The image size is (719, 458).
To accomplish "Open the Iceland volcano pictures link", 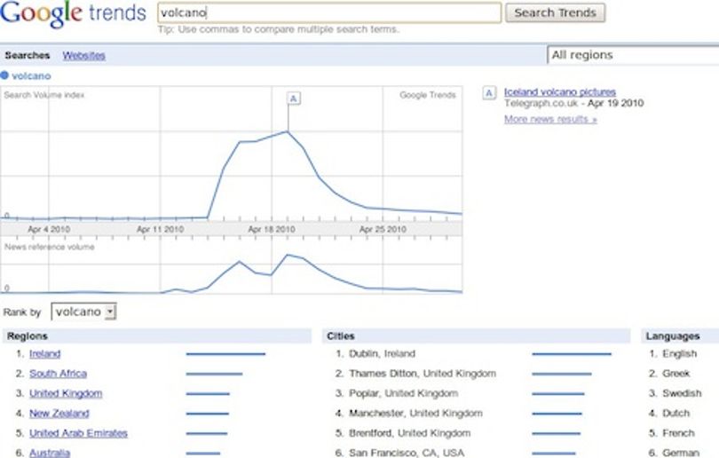I will (560, 91).
